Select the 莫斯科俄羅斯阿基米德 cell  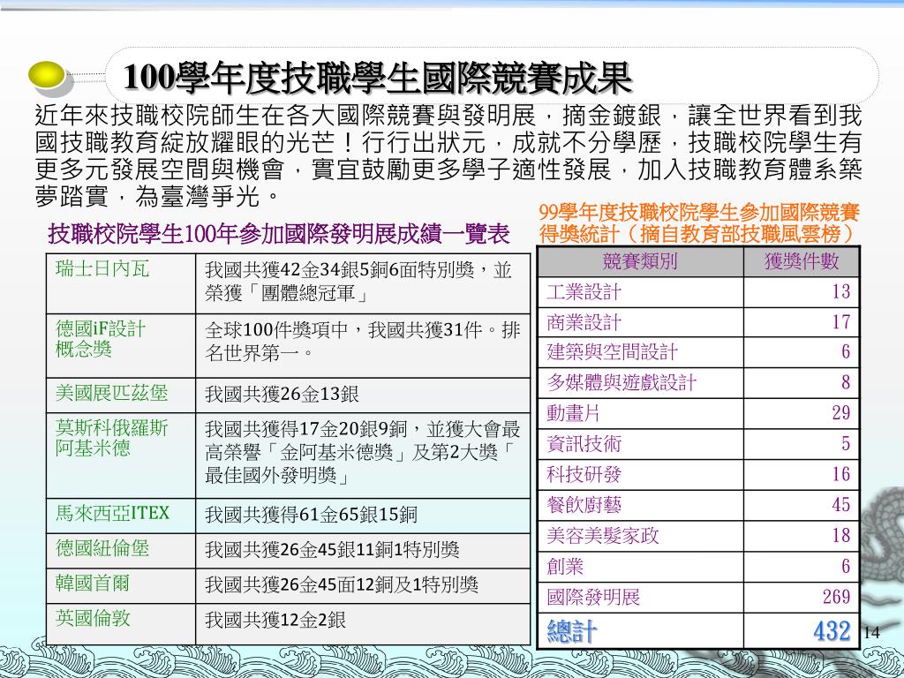tap(121, 456)
